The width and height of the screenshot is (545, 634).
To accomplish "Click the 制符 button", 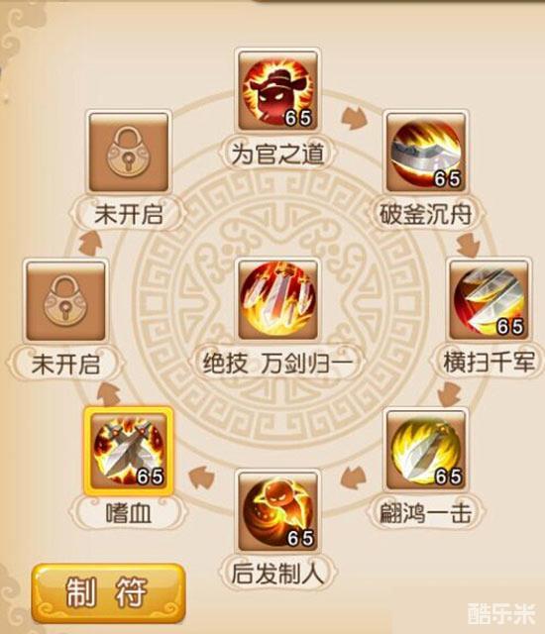I will [109, 593].
